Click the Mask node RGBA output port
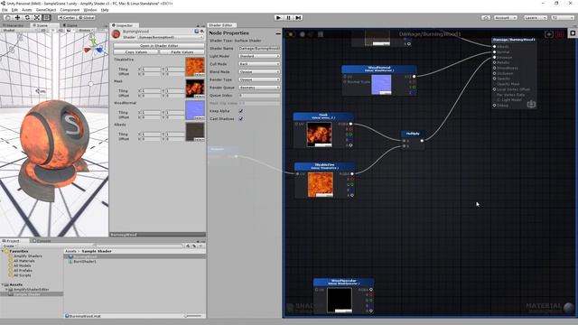 pyautogui.click(x=350, y=125)
